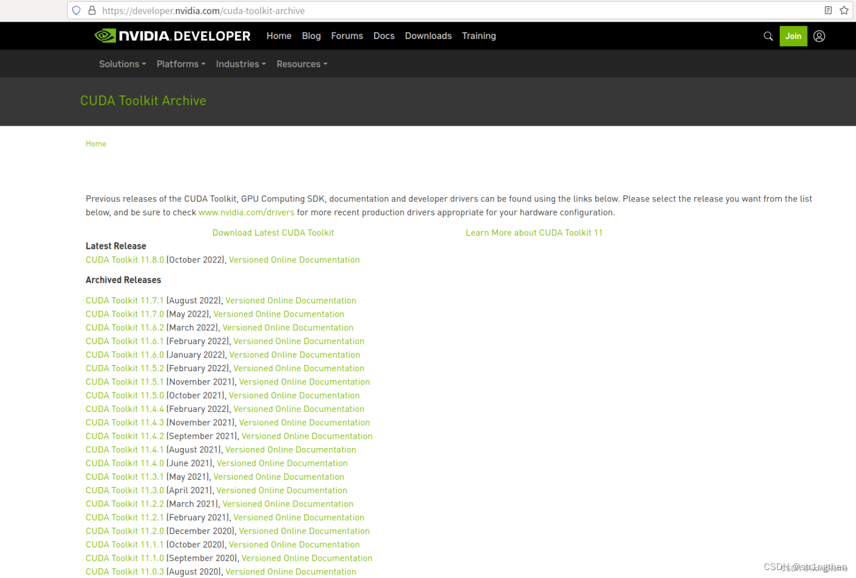The width and height of the screenshot is (856, 578).
Task: Click the Home breadcrumb link
Action: 96,144
